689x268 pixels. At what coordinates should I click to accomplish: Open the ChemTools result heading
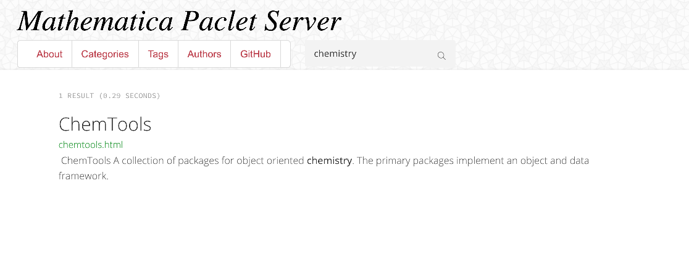click(x=105, y=124)
